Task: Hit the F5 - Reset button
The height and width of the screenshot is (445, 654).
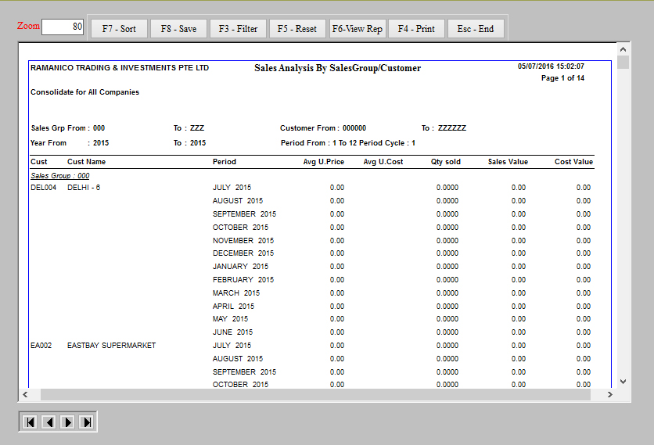Action: click(297, 29)
